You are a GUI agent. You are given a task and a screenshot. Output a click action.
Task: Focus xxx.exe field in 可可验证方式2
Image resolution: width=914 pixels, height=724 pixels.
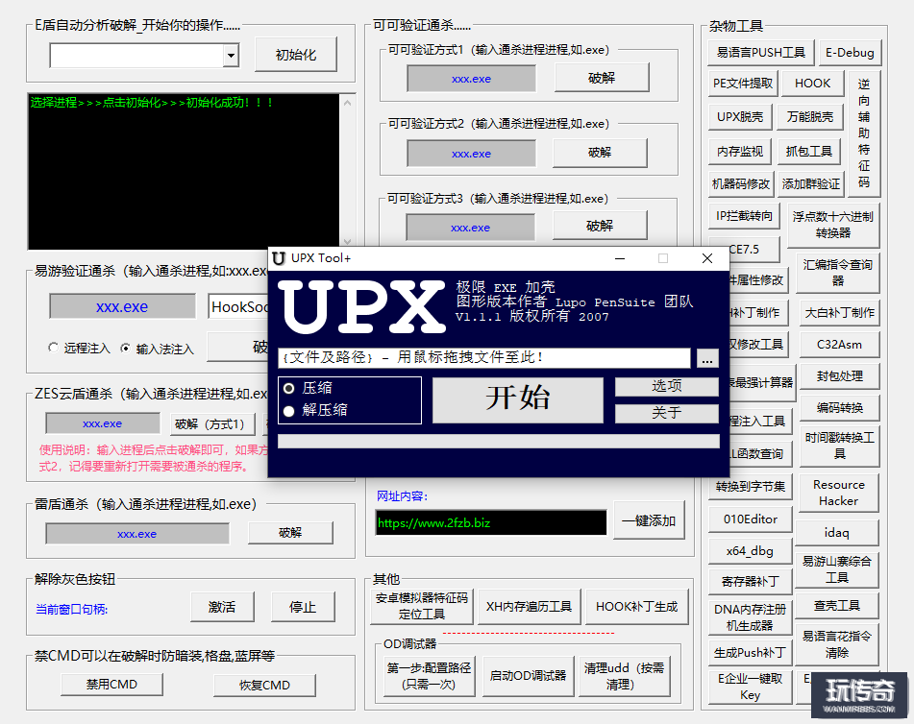click(471, 154)
